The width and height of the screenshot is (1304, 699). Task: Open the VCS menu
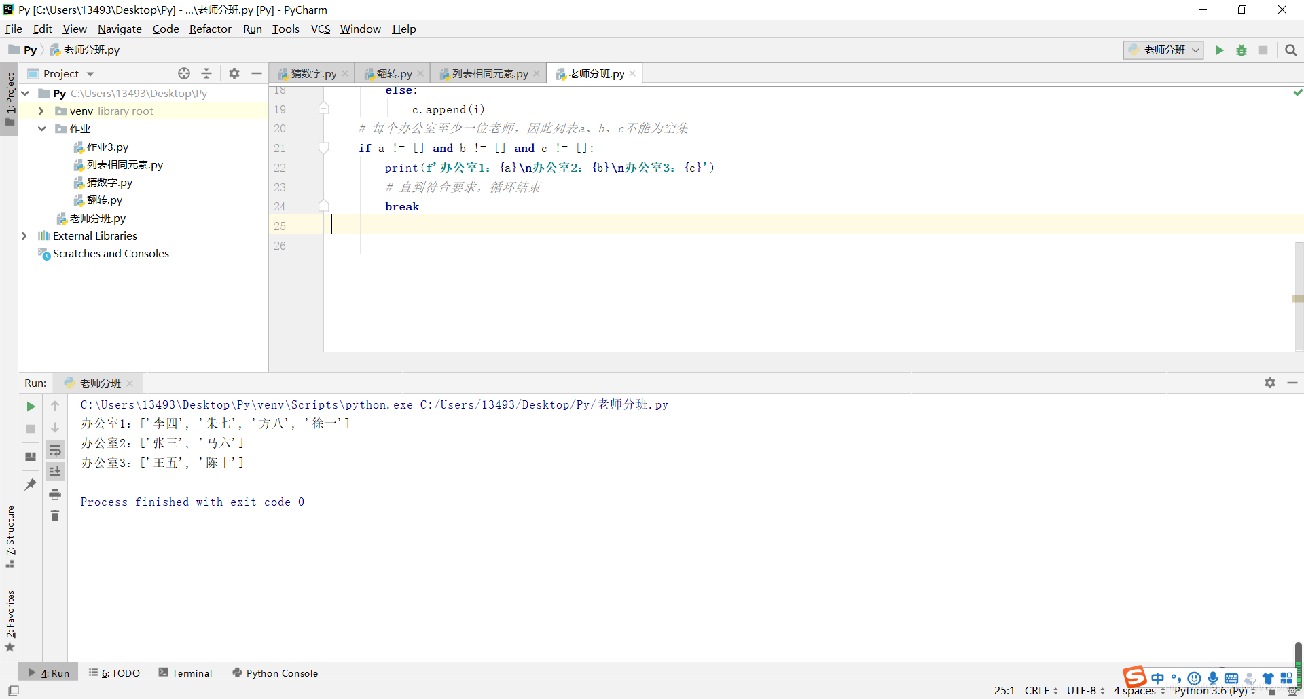(321, 29)
